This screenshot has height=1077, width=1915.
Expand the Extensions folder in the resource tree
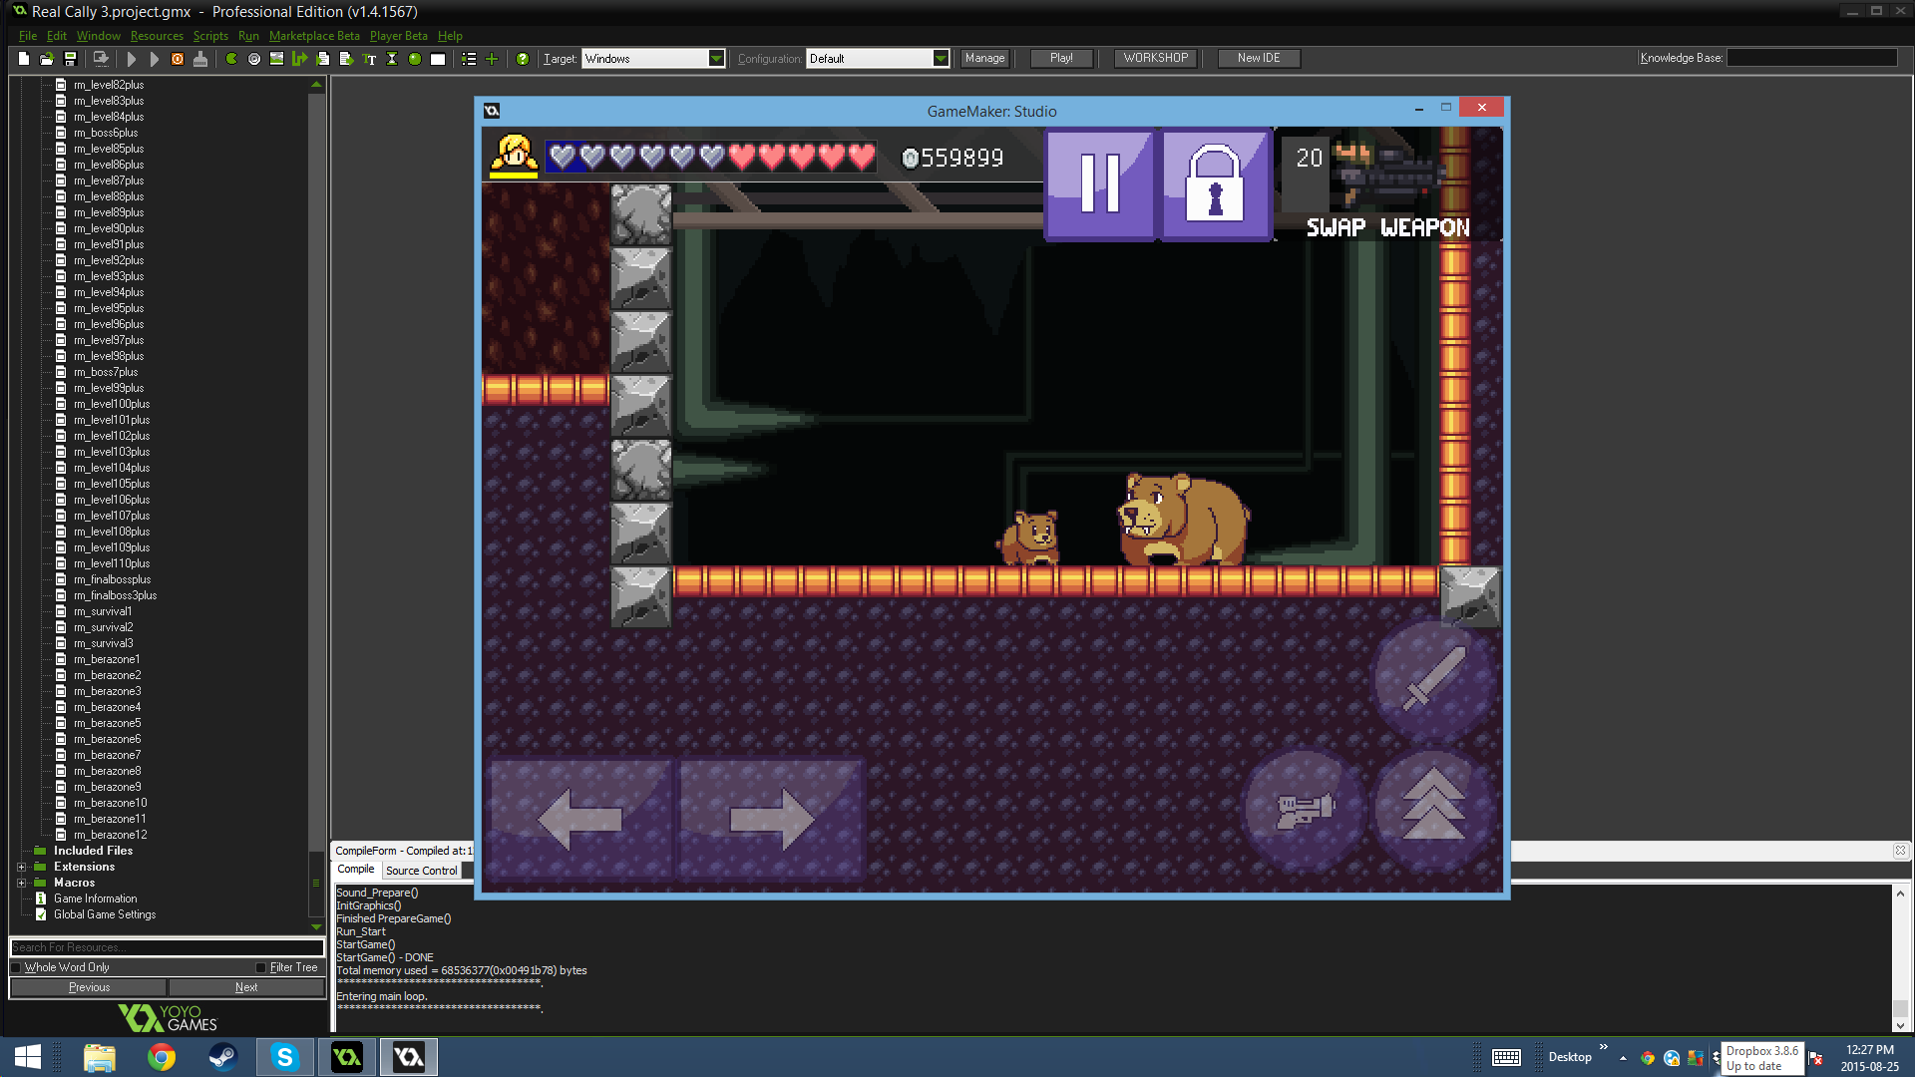(x=21, y=867)
